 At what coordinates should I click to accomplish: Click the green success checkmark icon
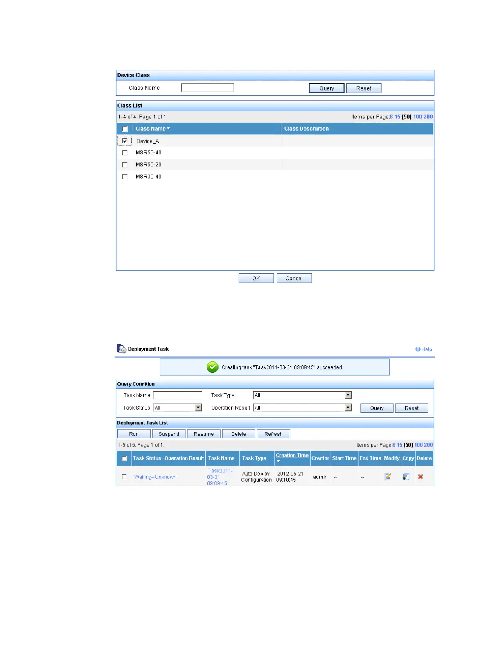[212, 367]
